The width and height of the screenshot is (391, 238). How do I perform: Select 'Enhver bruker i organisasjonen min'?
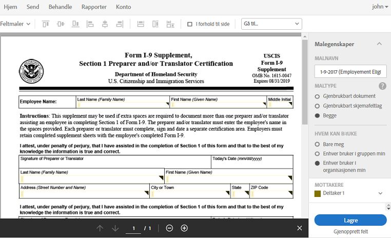pyautogui.click(x=317, y=163)
